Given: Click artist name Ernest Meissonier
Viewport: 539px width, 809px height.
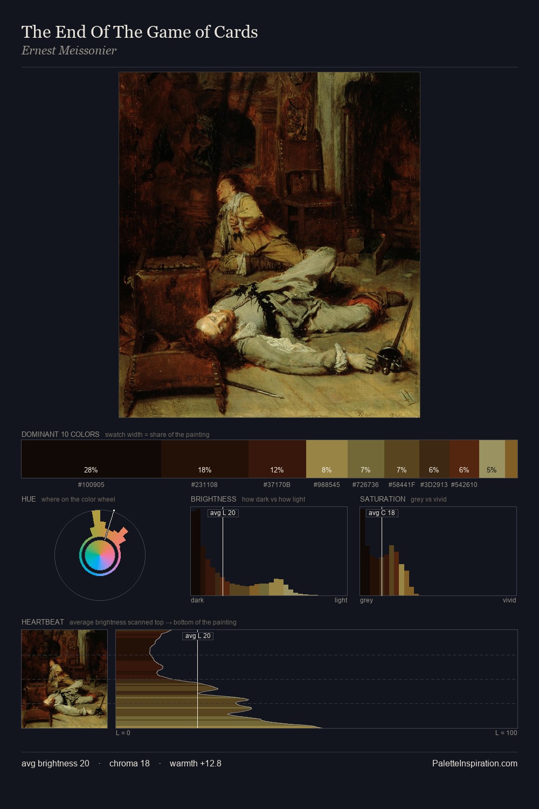Looking at the screenshot, I should coord(69,51).
